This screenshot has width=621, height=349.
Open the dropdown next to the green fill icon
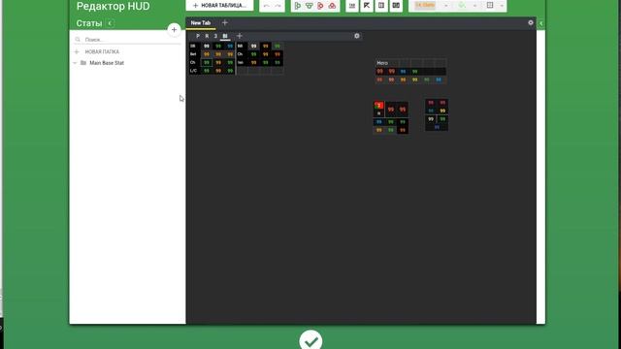point(474,6)
